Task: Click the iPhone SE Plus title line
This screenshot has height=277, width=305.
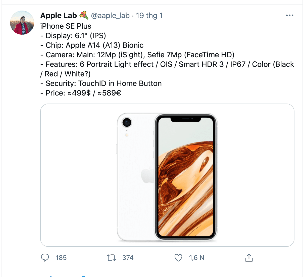Action: (x=66, y=26)
